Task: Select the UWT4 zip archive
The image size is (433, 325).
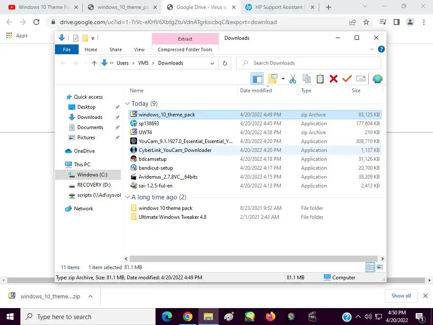Action: [x=255, y=132]
